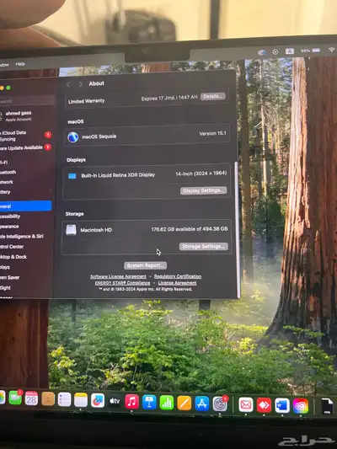Open the Calendar app showing 28
This screenshot has height=449, width=337.
pyautogui.click(x=31, y=398)
